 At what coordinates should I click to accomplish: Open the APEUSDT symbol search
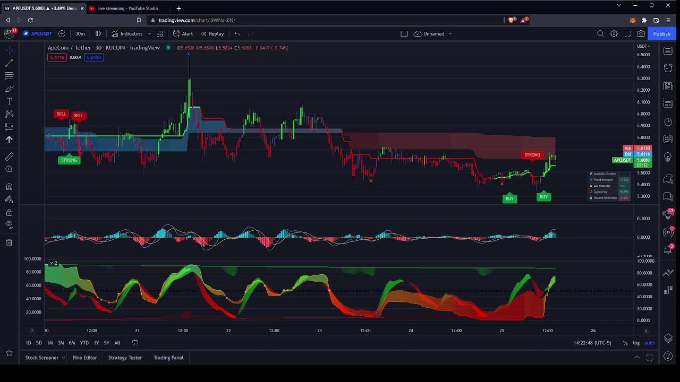pyautogui.click(x=37, y=33)
